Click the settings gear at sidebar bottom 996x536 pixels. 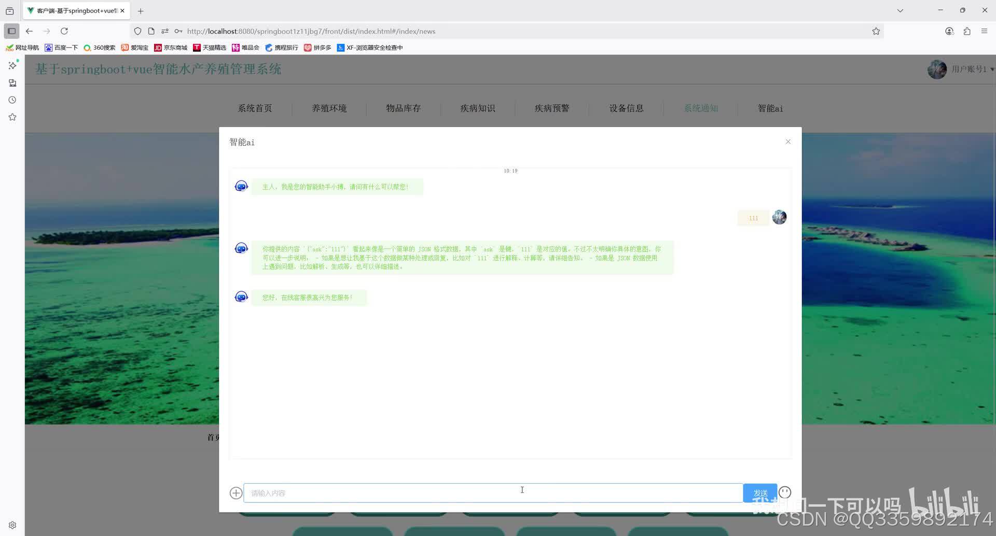12,525
